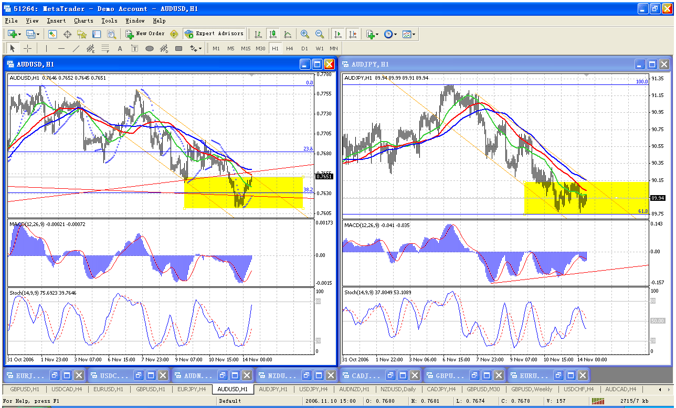Switch chart to D1 timeframe

(x=304, y=49)
